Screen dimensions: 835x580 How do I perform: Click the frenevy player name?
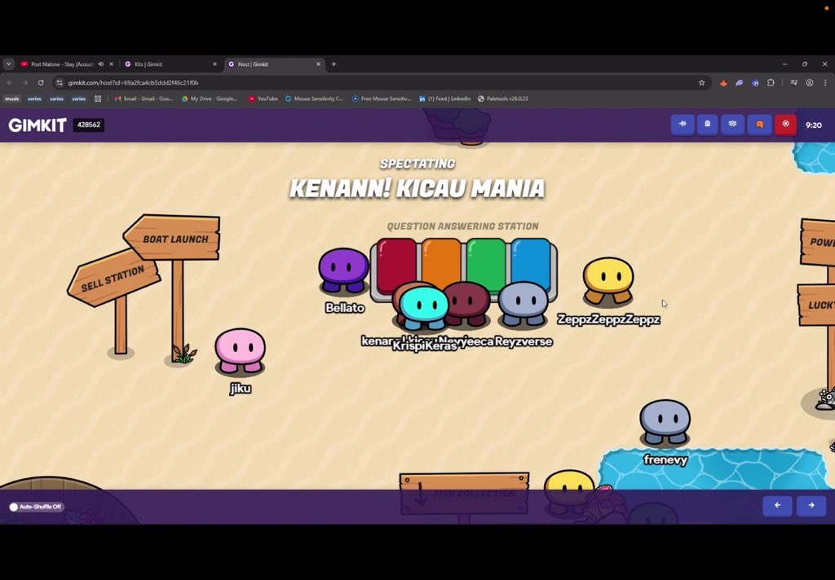click(x=665, y=459)
